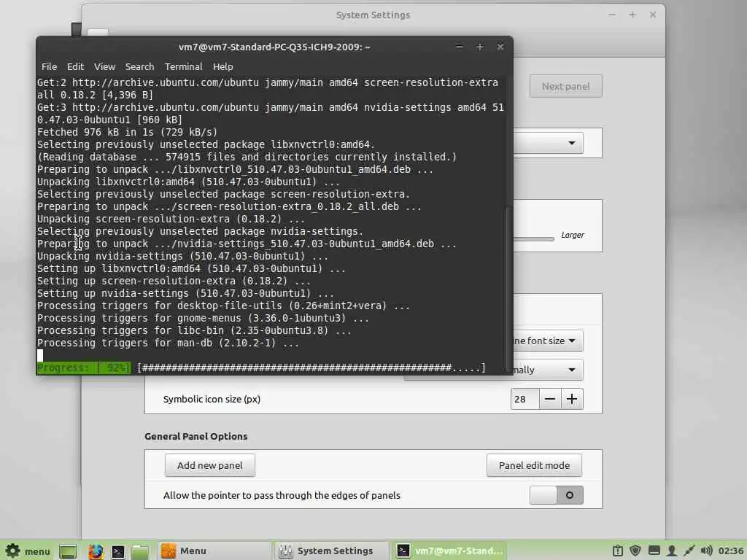The image size is (747, 560).
Task: Switch to System Settings in taskbar
Action: pos(332,551)
